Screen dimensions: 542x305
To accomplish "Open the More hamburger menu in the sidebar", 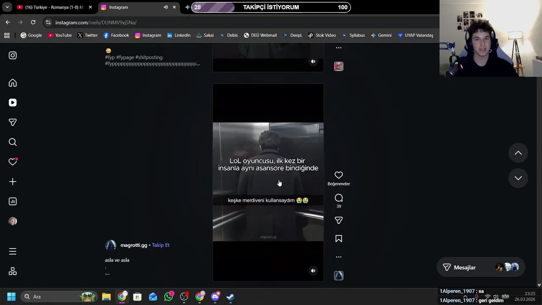I will click(13, 252).
